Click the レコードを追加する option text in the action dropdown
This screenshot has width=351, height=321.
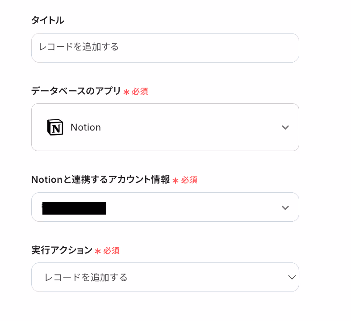[86, 278]
